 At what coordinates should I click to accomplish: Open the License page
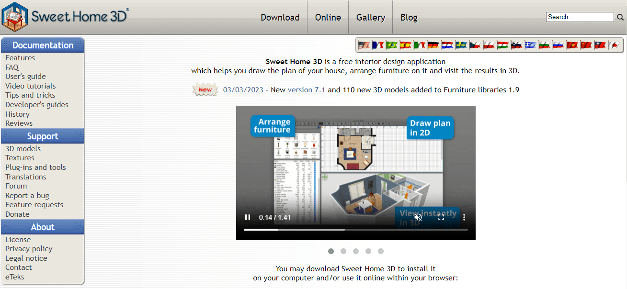point(18,240)
